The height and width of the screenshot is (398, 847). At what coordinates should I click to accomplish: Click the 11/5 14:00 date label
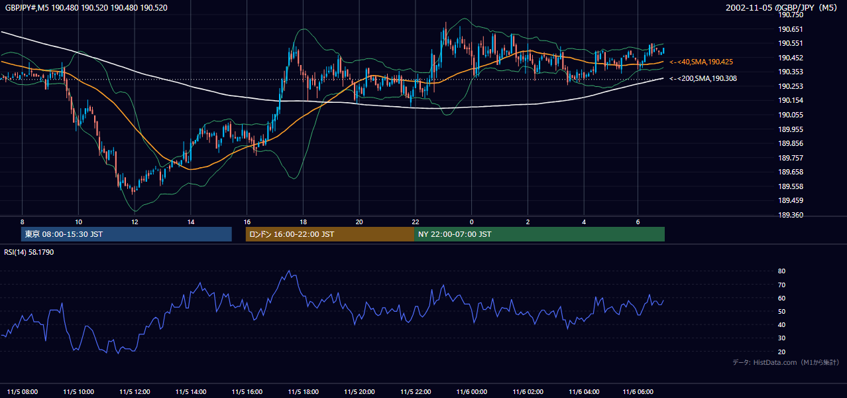pyautogui.click(x=191, y=391)
